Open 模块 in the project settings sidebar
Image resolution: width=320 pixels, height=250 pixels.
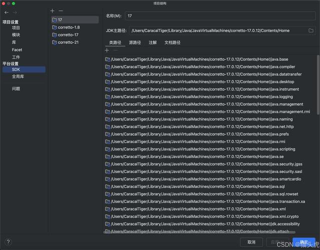(x=16, y=35)
